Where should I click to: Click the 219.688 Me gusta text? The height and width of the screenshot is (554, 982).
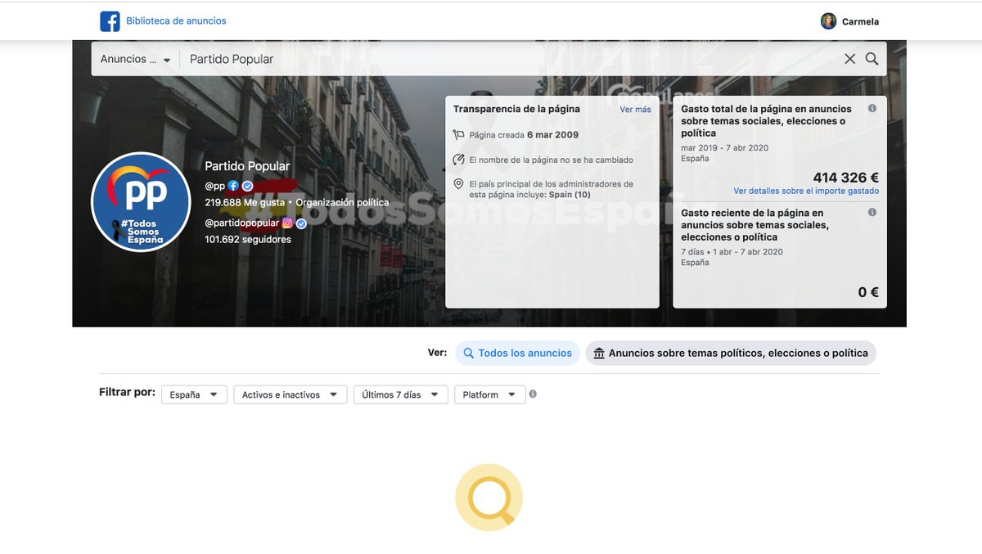[x=245, y=202]
